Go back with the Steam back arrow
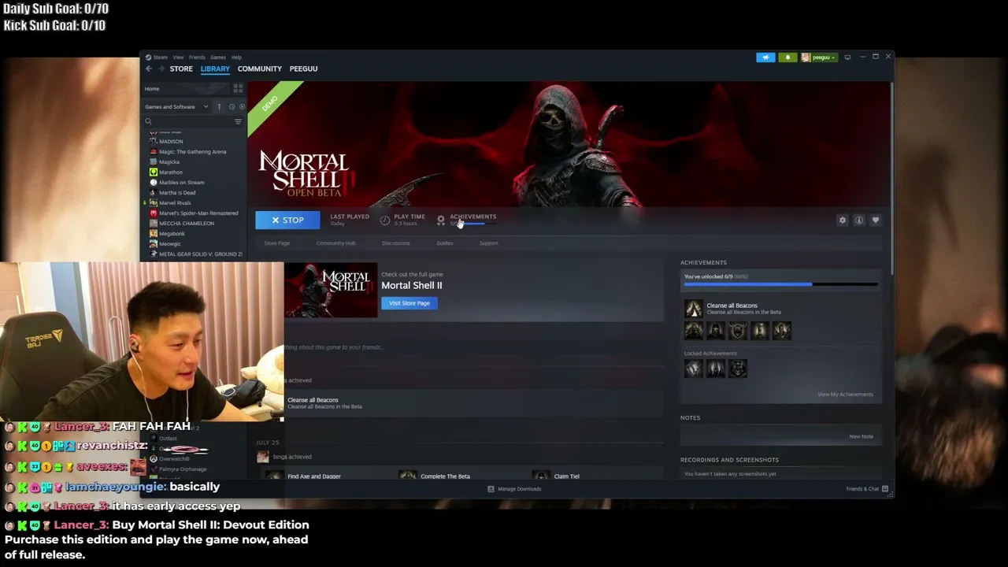The width and height of the screenshot is (1008, 567). [x=149, y=69]
